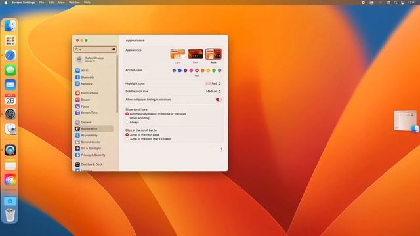Select the yellow accent color
The image size is (420, 236).
click(208, 71)
